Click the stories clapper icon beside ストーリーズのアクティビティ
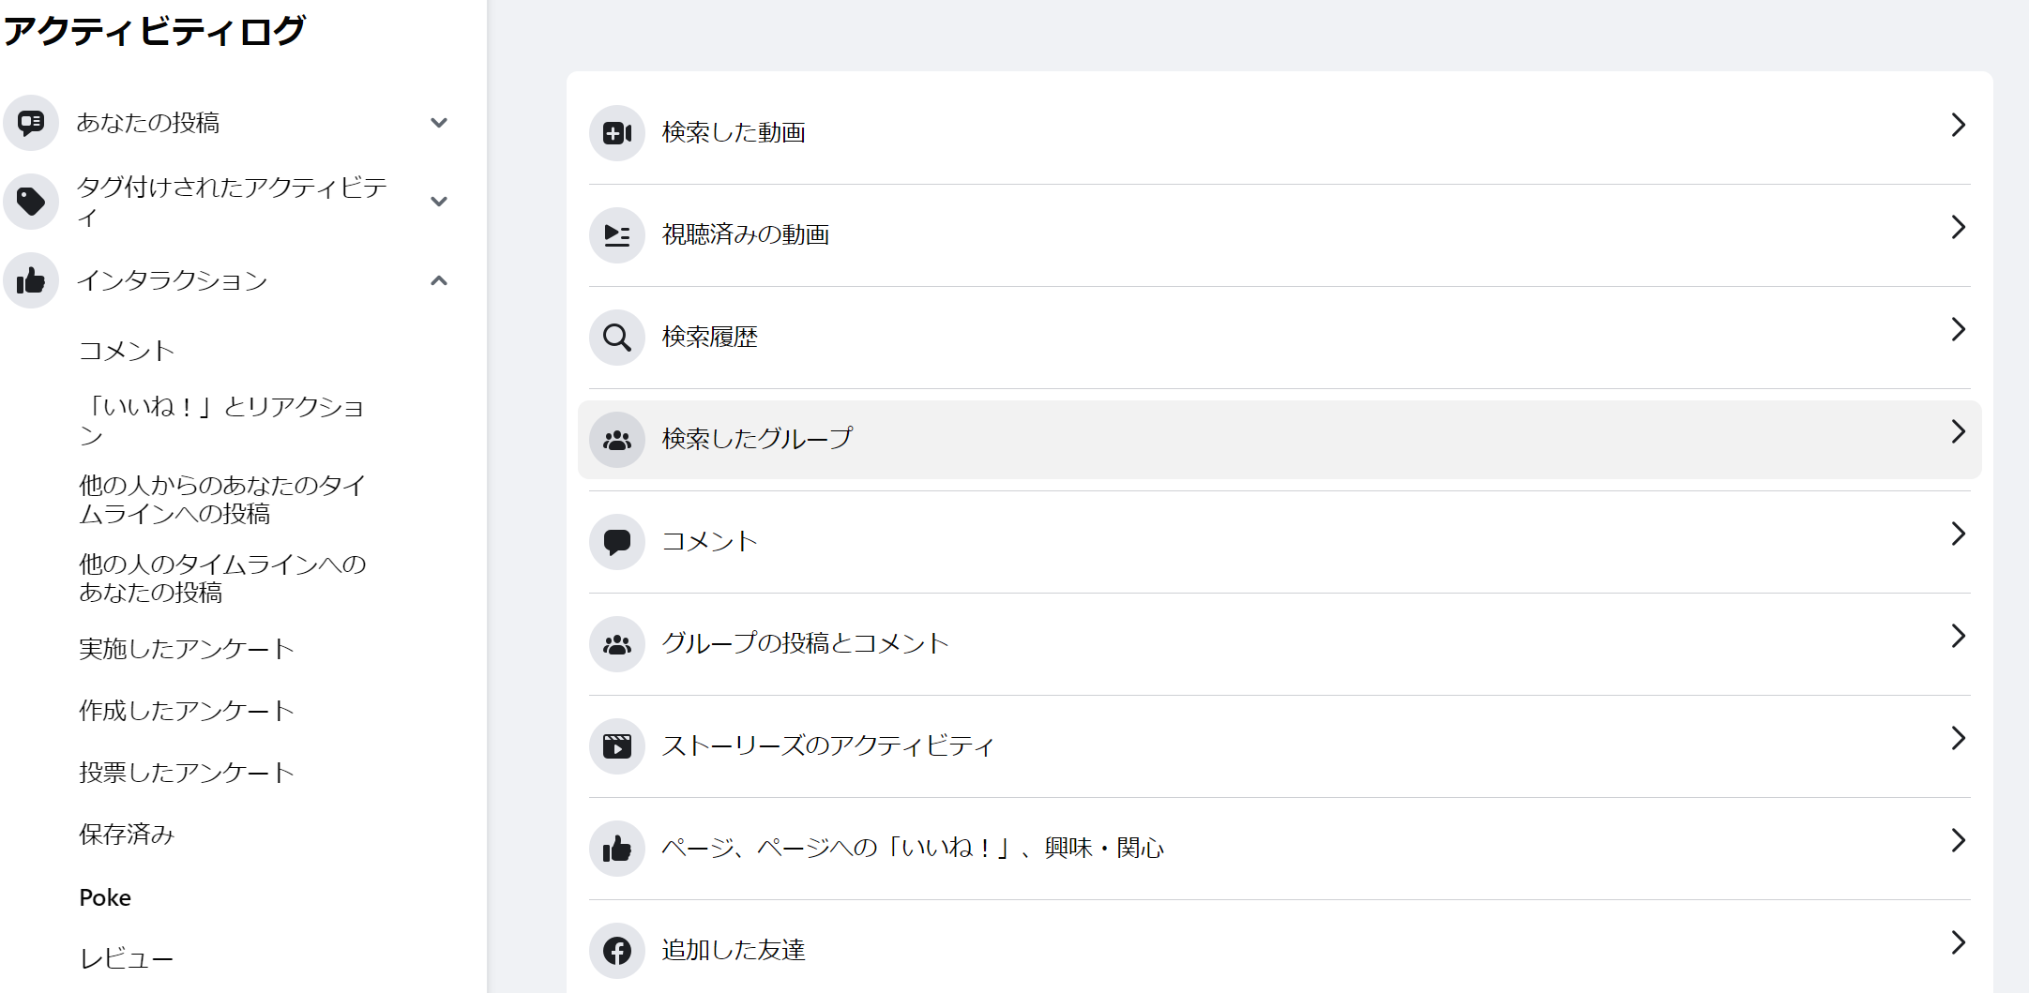Viewport: 2029px width, 993px height. click(x=617, y=746)
